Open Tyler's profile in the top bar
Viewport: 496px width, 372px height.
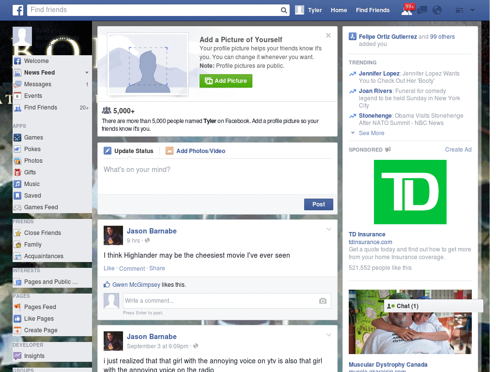[x=309, y=10]
